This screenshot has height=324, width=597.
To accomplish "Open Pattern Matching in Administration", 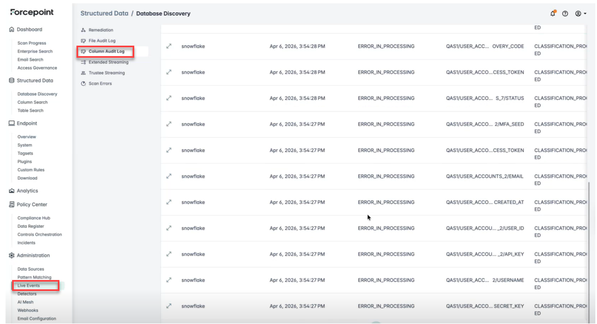I will (34, 277).
